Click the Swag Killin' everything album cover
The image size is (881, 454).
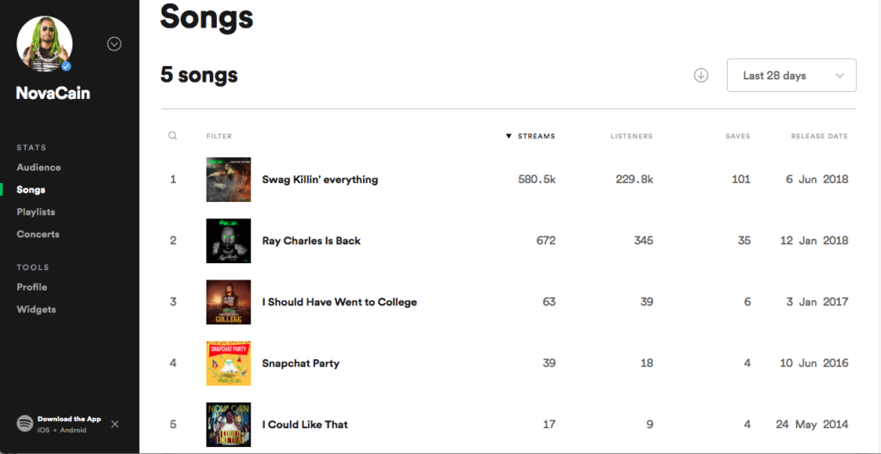pyautogui.click(x=228, y=179)
